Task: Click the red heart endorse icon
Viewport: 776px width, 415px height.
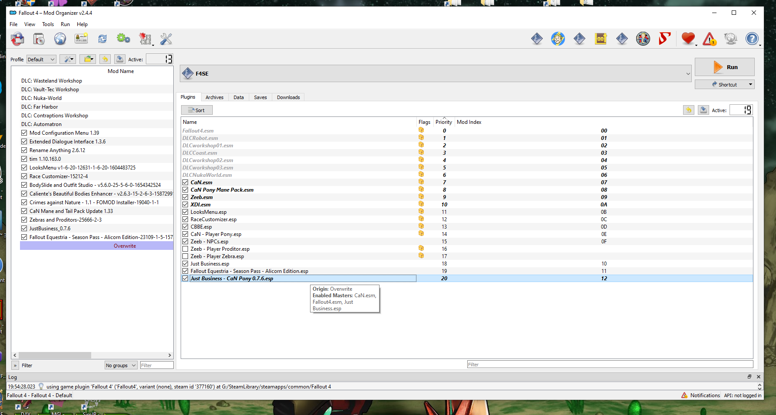Action: 688,39
